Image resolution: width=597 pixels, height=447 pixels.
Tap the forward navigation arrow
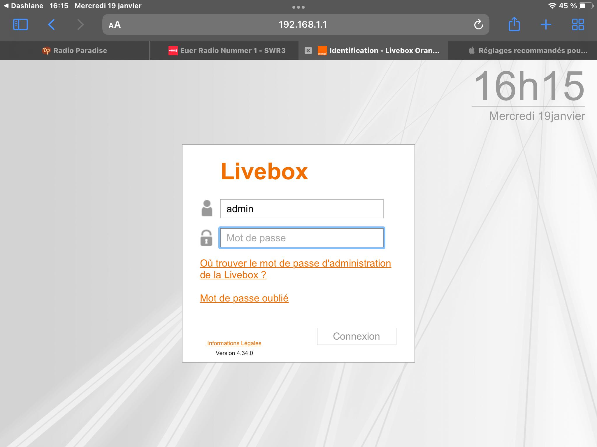click(x=80, y=24)
